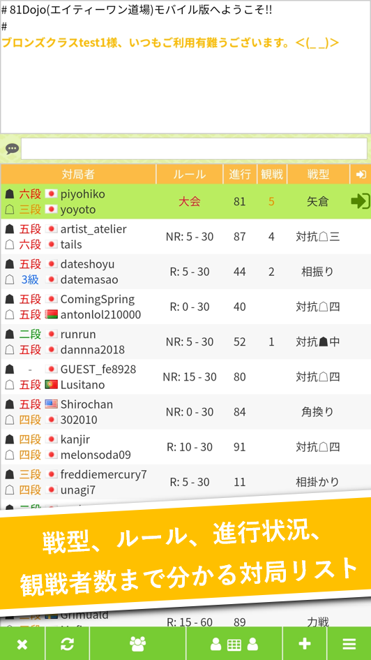Sort by 戦型 column header
The height and width of the screenshot is (660, 371).
click(318, 175)
